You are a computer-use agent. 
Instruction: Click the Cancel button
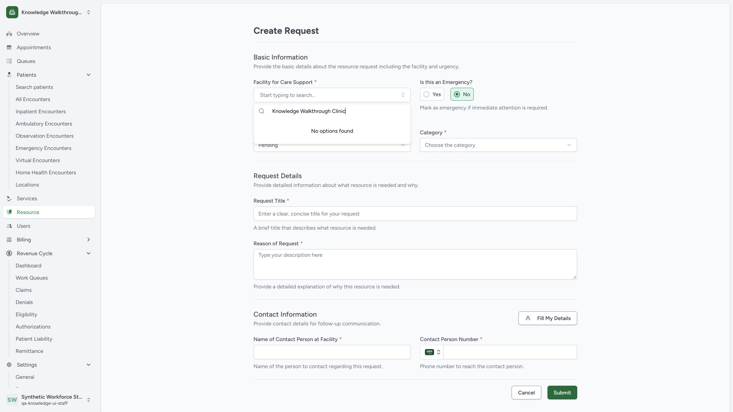point(526,393)
